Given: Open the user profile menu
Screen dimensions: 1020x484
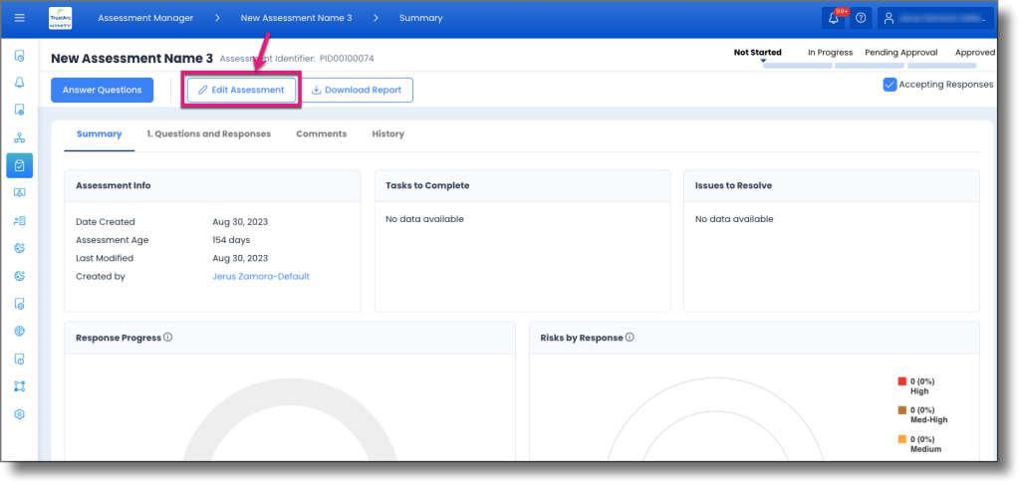Looking at the screenshot, I should (x=935, y=18).
